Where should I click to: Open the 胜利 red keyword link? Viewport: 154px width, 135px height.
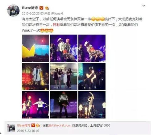pos(56,25)
